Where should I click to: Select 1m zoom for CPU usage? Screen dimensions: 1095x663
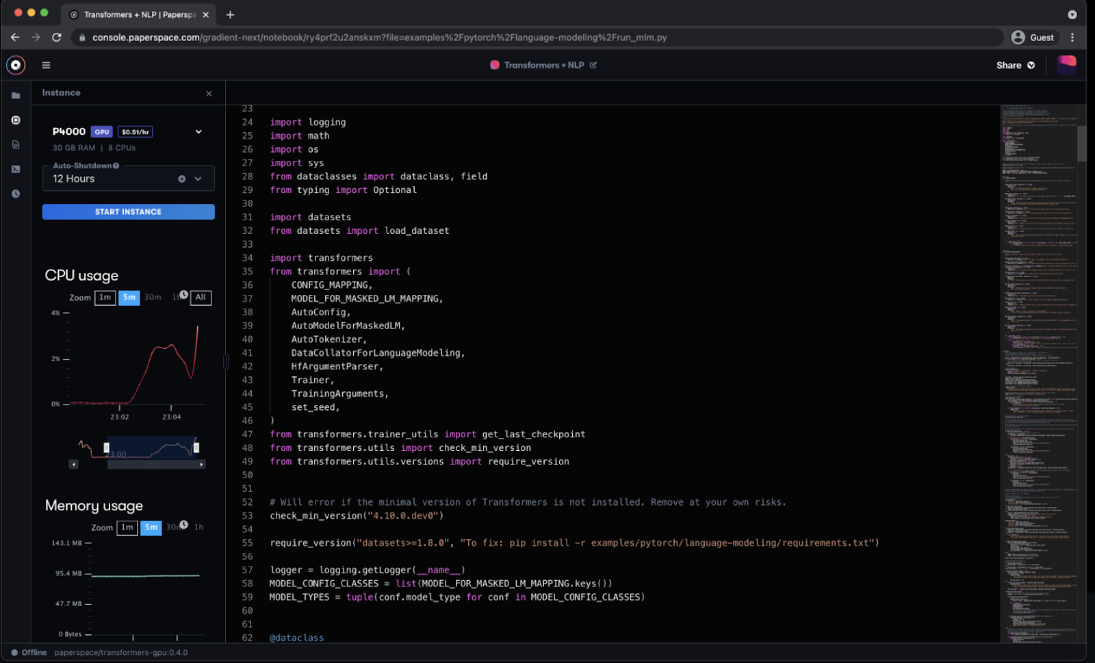[105, 298]
